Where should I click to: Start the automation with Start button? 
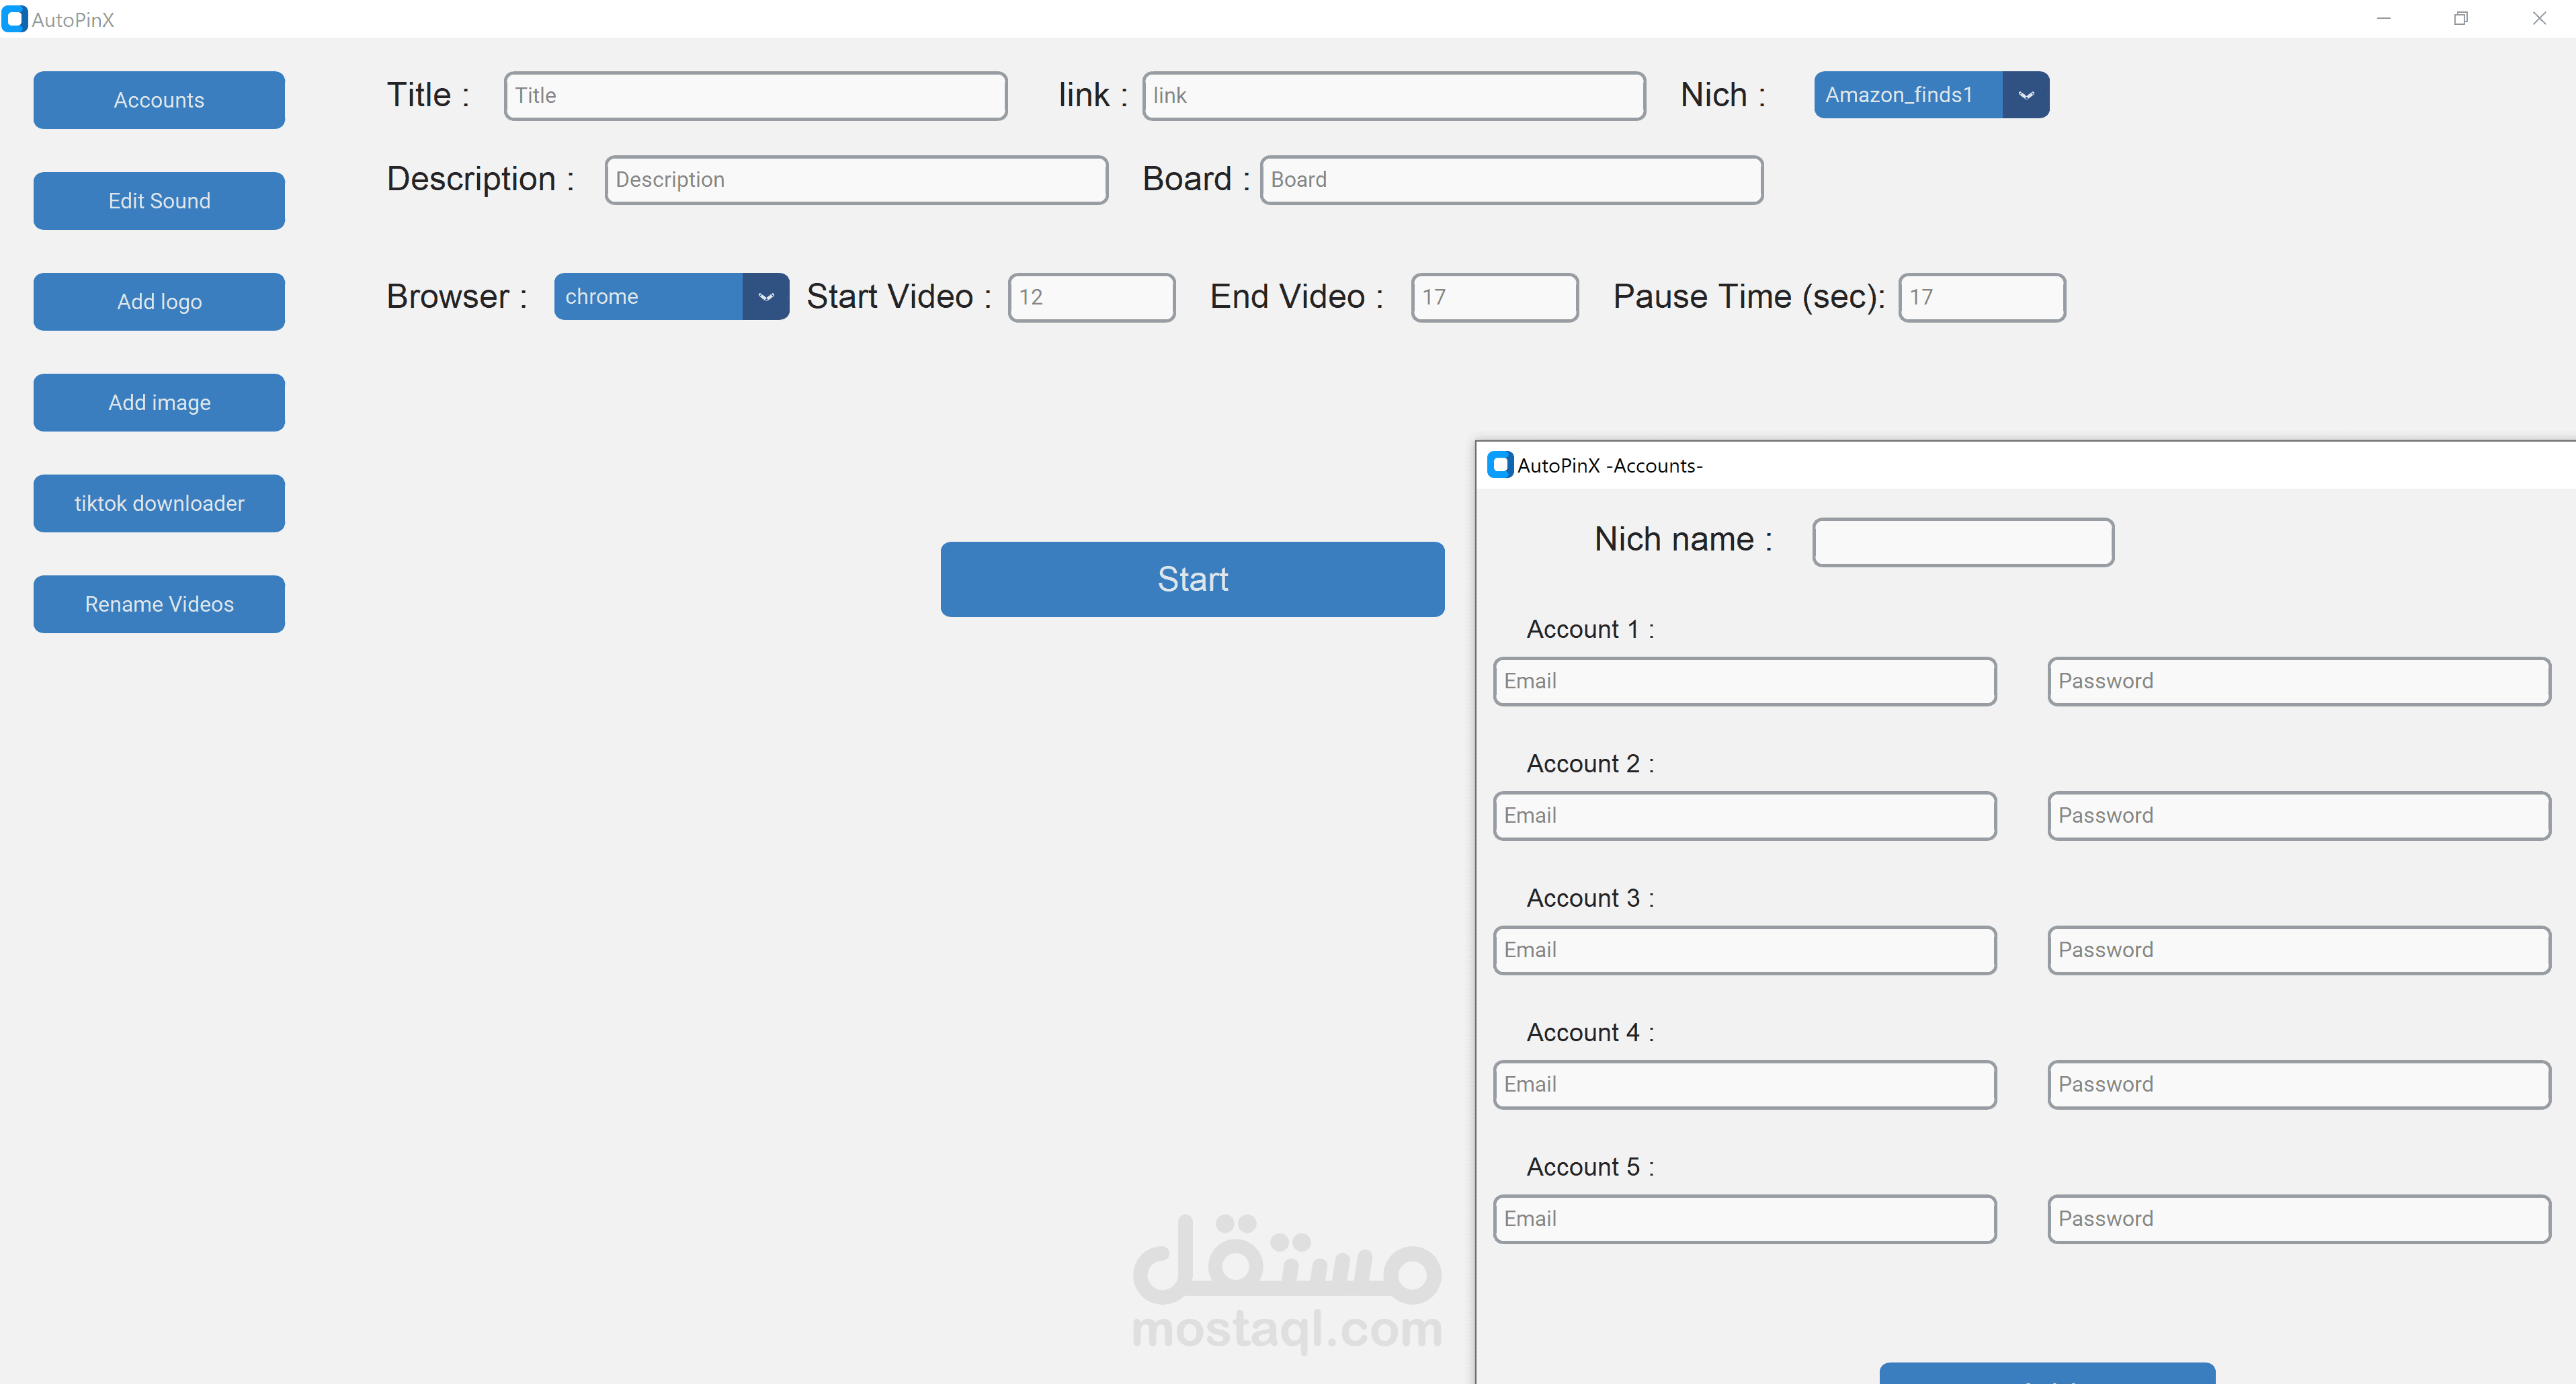pos(1192,579)
